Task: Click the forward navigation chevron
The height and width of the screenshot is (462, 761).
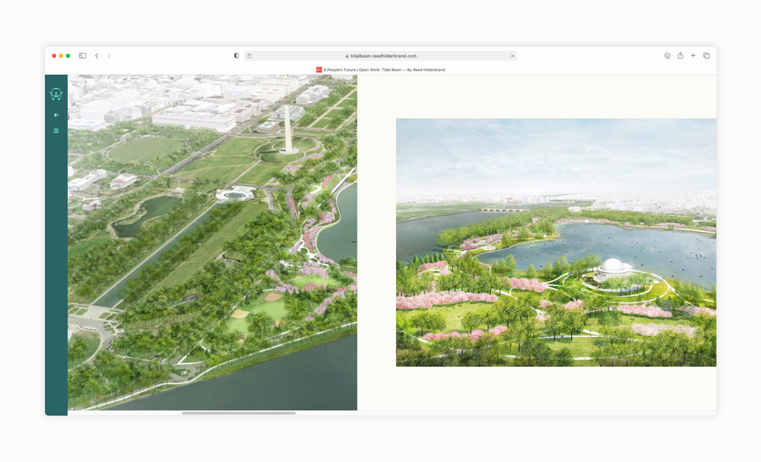Action: pos(110,55)
